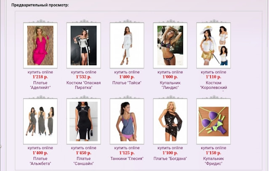Image resolution: width=269 pixels, height=171 pixels.
Task: Click "купить online" under Опасная Пиратка costume
Action: (x=83, y=72)
